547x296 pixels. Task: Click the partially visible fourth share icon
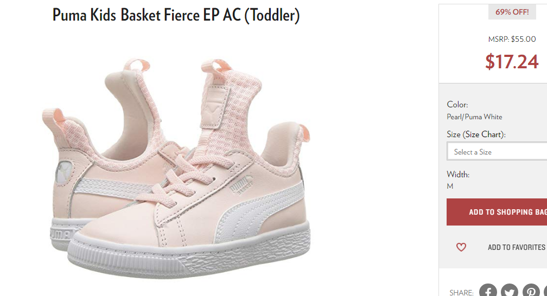click(x=545, y=290)
